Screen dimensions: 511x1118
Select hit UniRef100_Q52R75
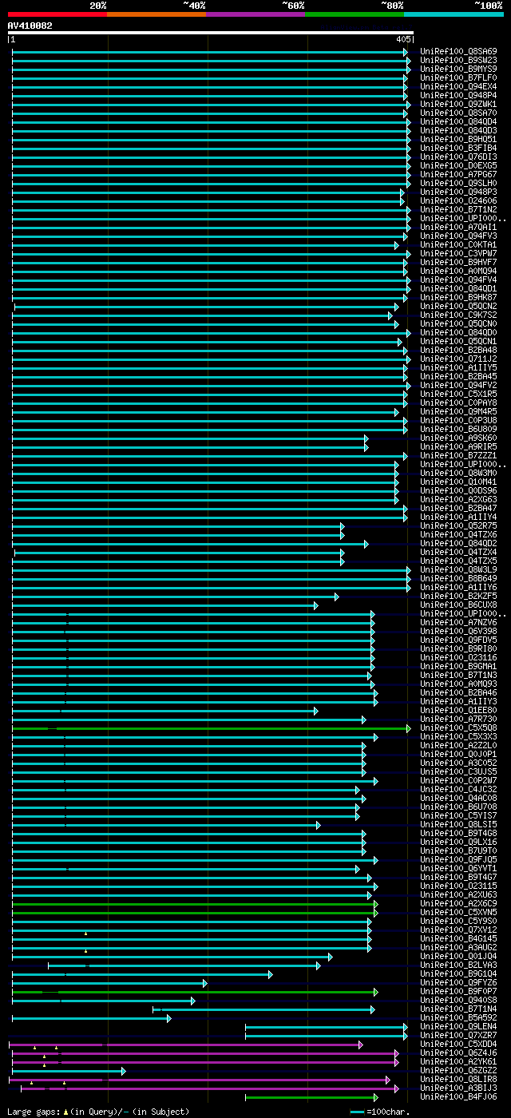click(458, 526)
